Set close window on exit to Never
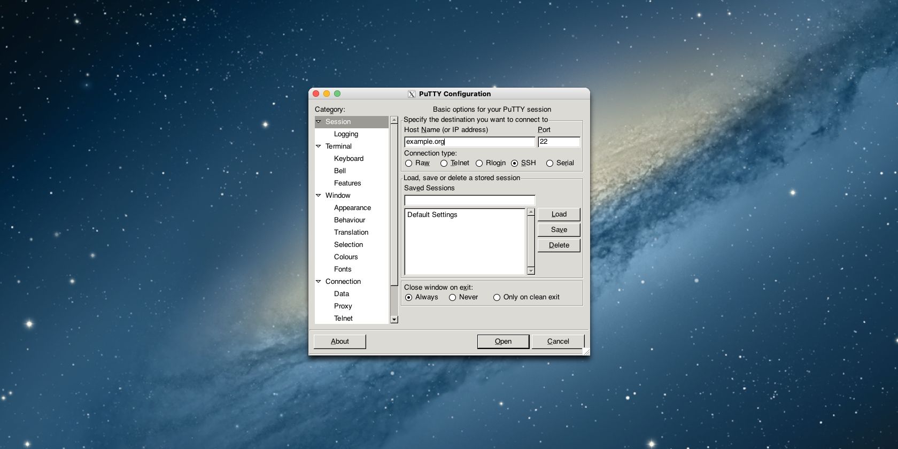Image resolution: width=898 pixels, height=449 pixels. click(453, 298)
